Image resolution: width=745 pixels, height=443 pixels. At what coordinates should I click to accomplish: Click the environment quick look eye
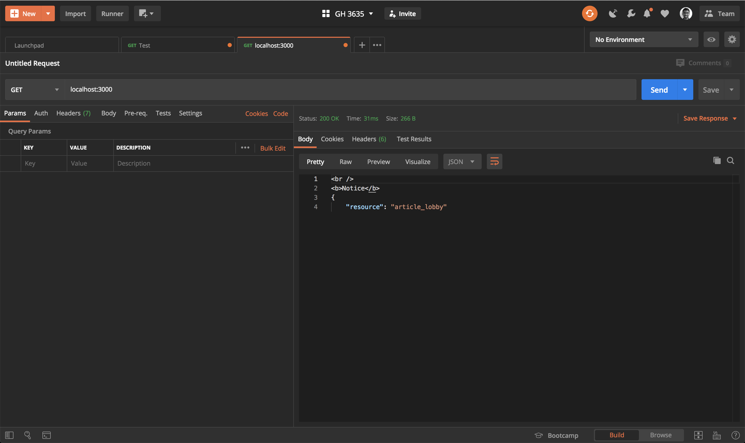[x=711, y=39]
